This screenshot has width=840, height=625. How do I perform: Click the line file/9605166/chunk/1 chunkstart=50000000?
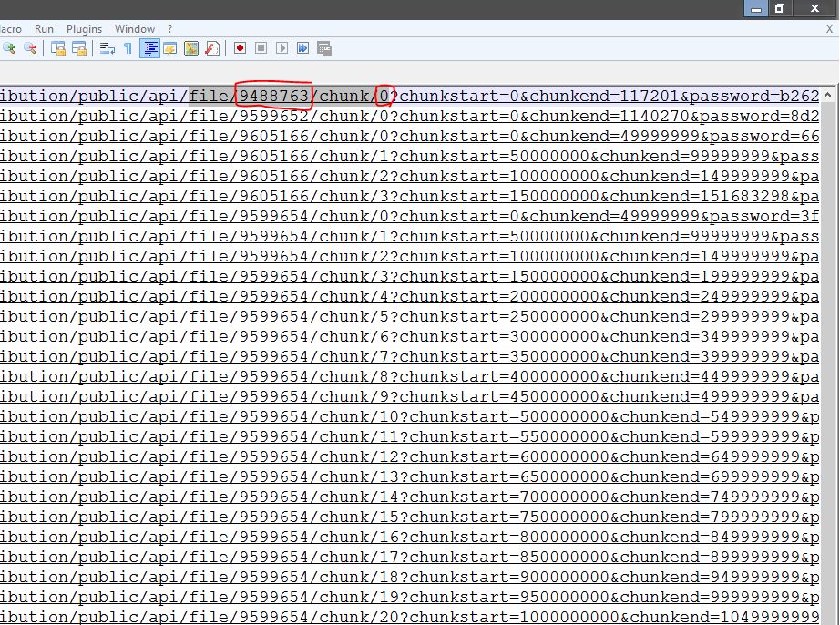(x=410, y=157)
